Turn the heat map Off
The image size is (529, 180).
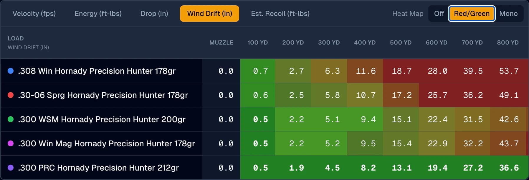[439, 14]
